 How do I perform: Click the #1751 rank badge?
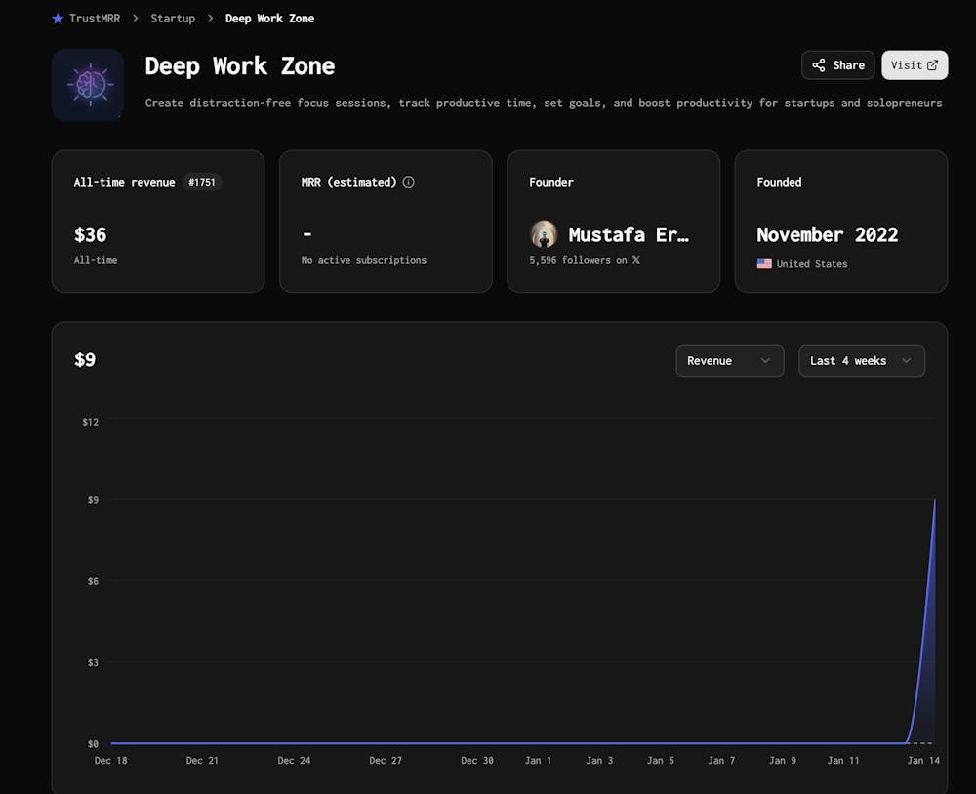tap(202, 182)
